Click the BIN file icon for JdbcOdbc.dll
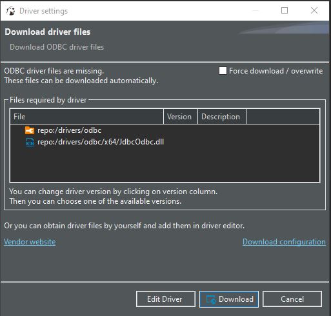331x316 pixels. [30, 142]
